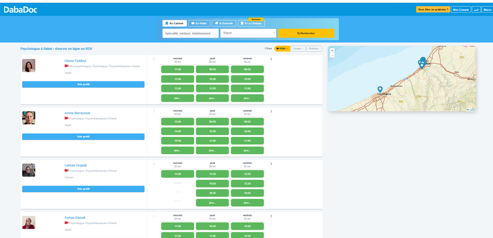Open the Maroc country selector
The width and height of the screenshot is (493, 238).
[488, 10]
